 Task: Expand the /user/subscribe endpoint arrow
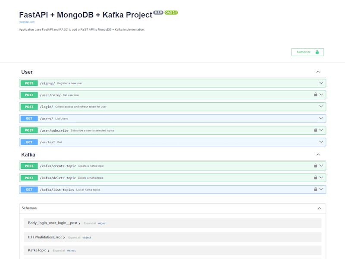pos(321,130)
